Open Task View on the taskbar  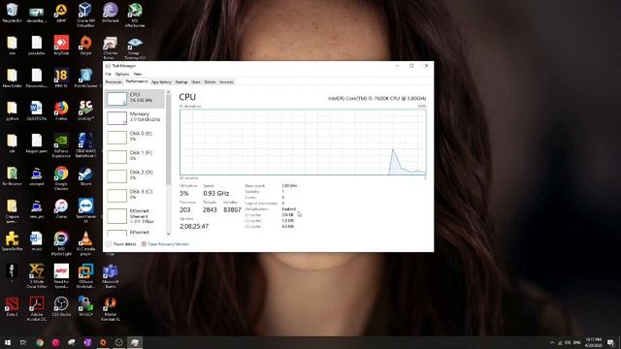(x=23, y=342)
